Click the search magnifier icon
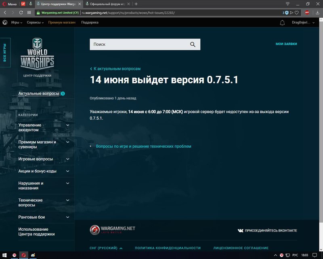Viewport: 323px width, 259px height. point(193,45)
